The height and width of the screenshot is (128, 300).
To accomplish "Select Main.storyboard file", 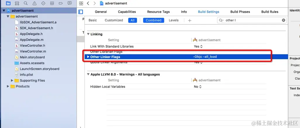I will pyautogui.click(x=32, y=57).
